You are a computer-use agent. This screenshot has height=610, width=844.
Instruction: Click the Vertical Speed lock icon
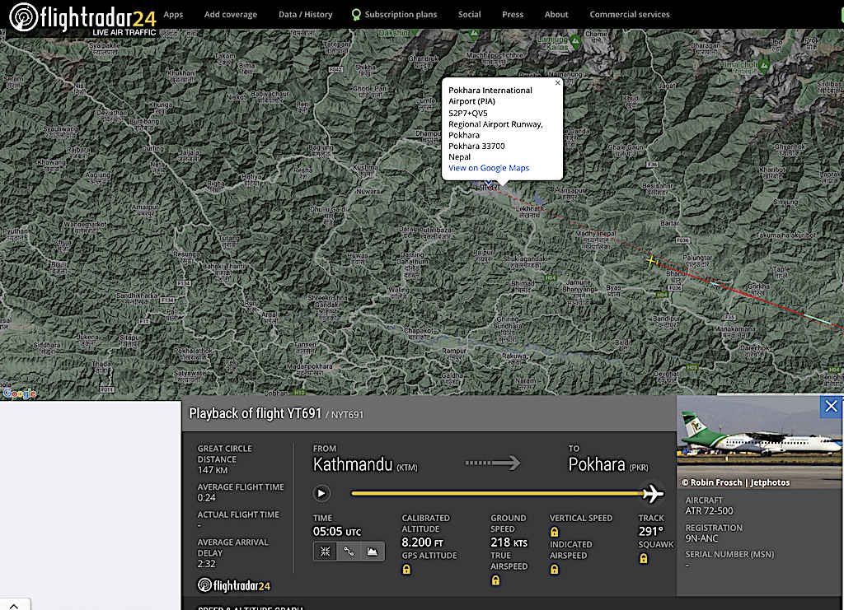click(x=555, y=532)
